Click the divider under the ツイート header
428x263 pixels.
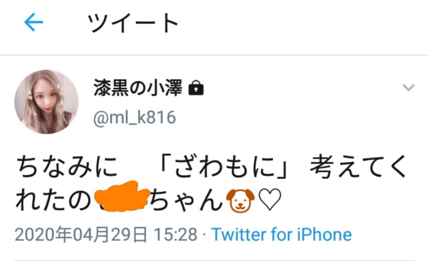[214, 55]
